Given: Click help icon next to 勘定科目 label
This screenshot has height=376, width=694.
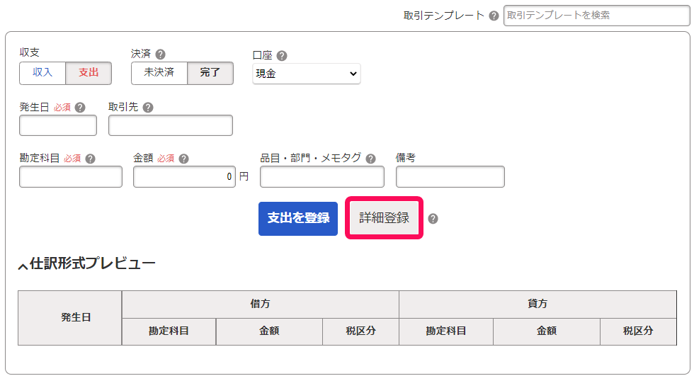Looking at the screenshot, I should [x=91, y=159].
